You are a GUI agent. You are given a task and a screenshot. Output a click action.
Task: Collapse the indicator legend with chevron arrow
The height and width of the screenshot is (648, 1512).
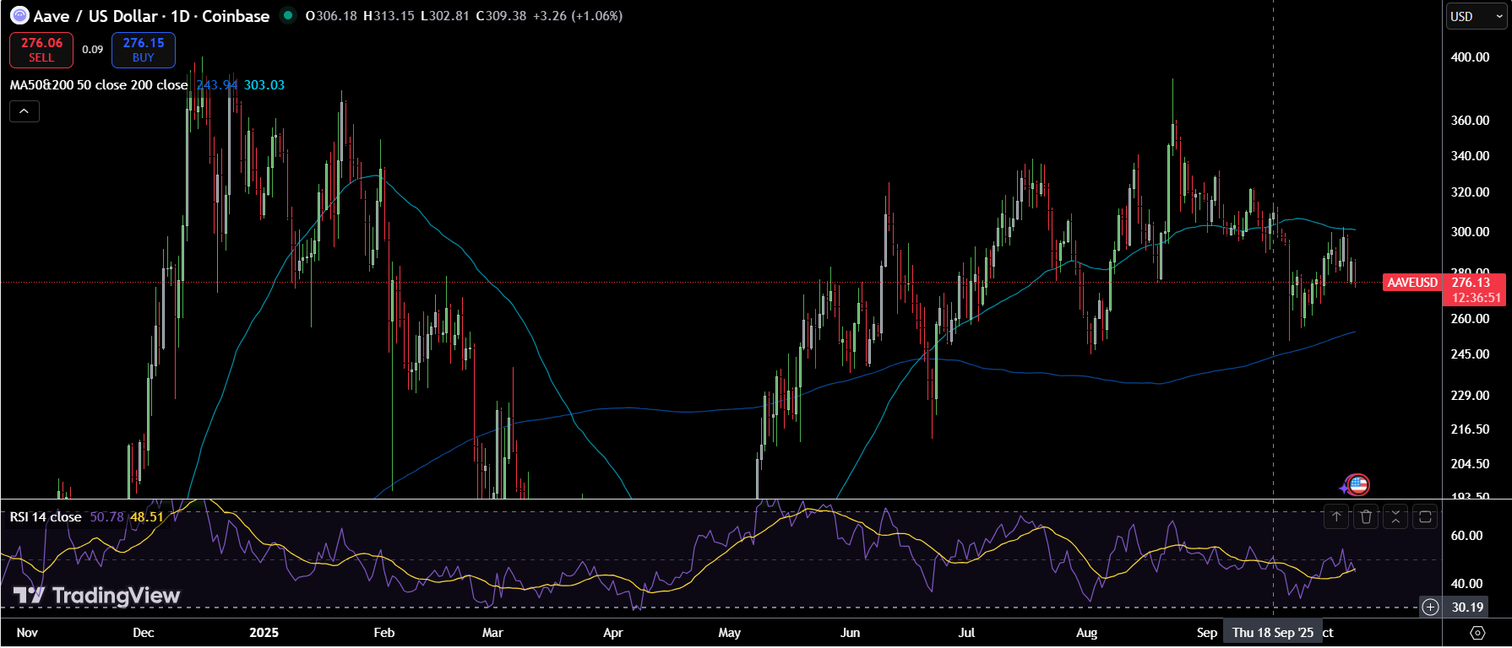[x=24, y=111]
